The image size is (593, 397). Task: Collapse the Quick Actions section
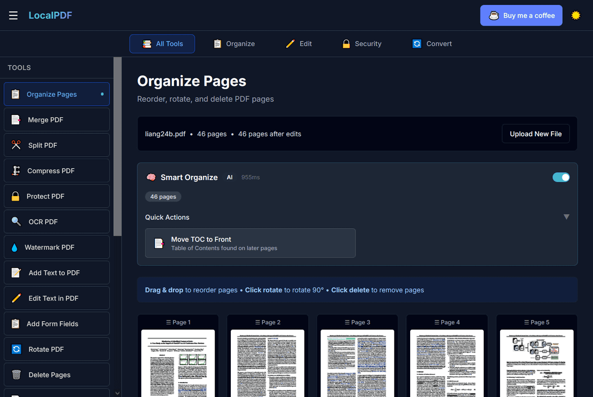coord(566,217)
